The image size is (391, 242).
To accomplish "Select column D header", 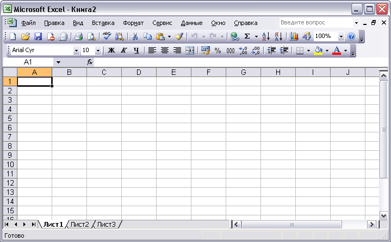I will point(139,72).
